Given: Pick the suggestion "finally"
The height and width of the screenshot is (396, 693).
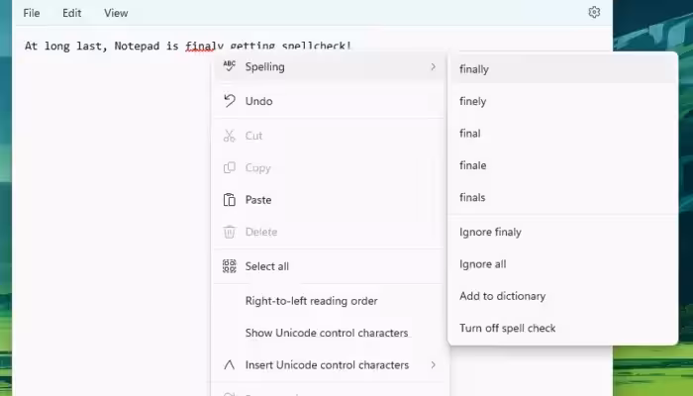Looking at the screenshot, I should [x=563, y=69].
